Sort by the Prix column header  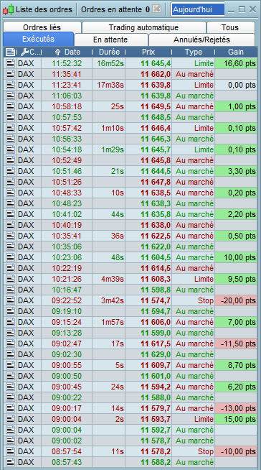[148, 52]
